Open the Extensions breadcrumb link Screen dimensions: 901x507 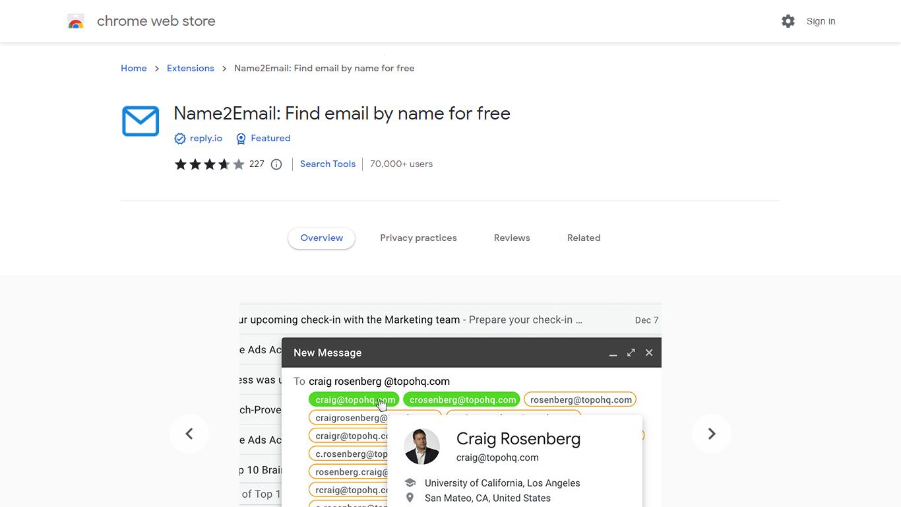coord(191,68)
